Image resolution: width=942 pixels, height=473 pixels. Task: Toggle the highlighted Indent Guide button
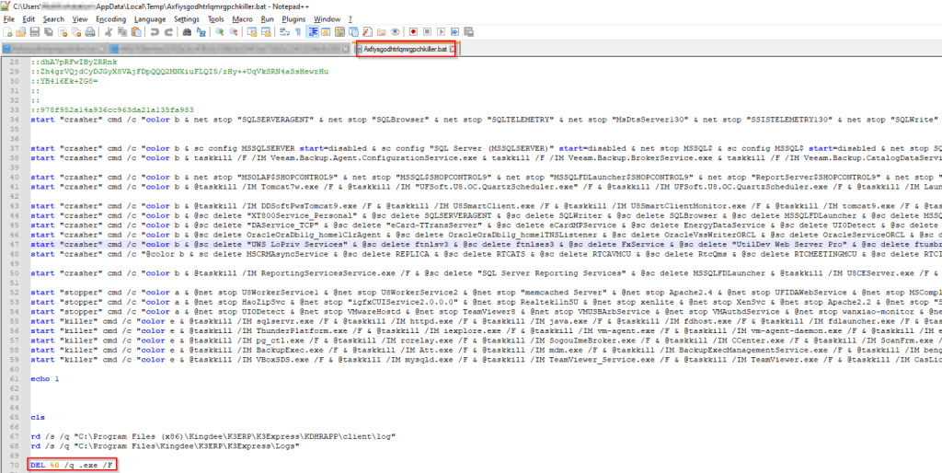(x=313, y=32)
